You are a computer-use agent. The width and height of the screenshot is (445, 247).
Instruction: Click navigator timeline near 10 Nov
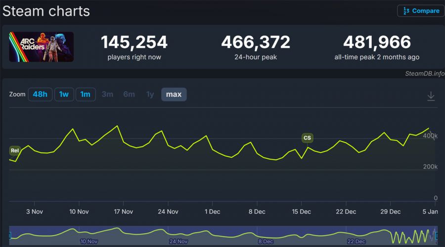tap(89, 236)
